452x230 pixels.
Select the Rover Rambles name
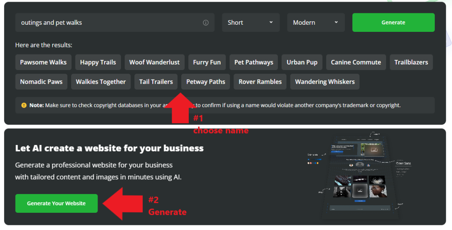(x=260, y=82)
